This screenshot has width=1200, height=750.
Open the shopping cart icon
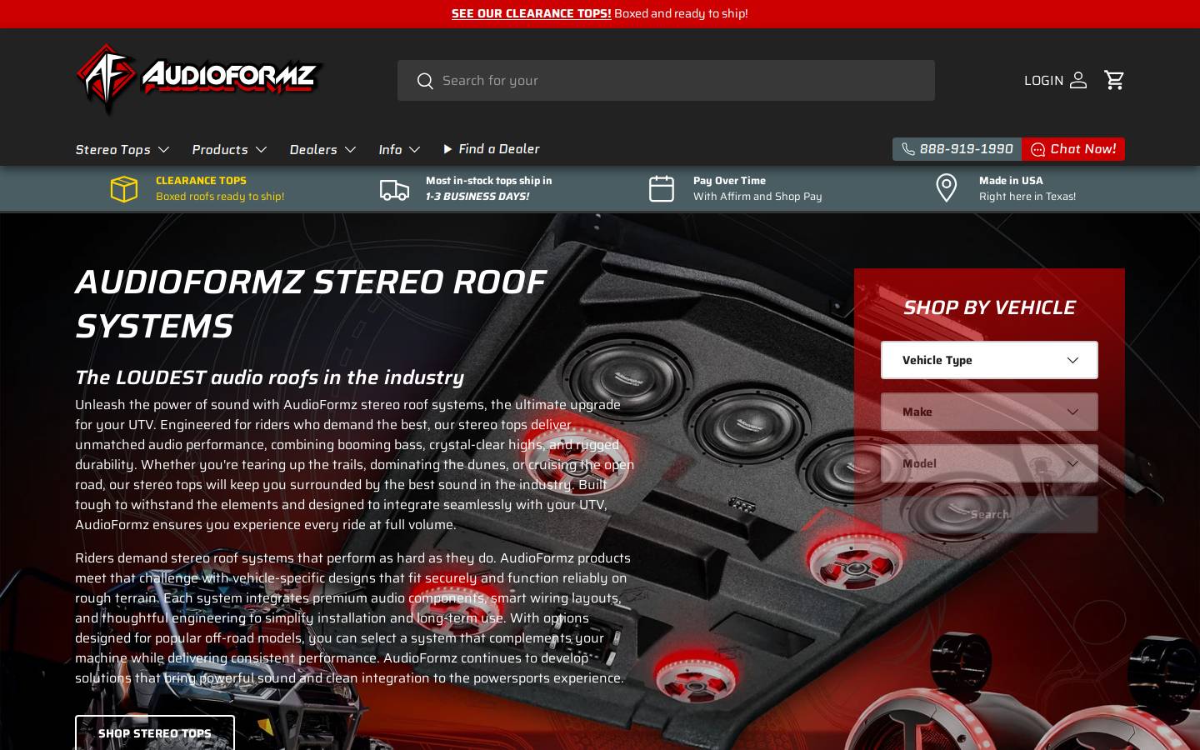click(1114, 80)
